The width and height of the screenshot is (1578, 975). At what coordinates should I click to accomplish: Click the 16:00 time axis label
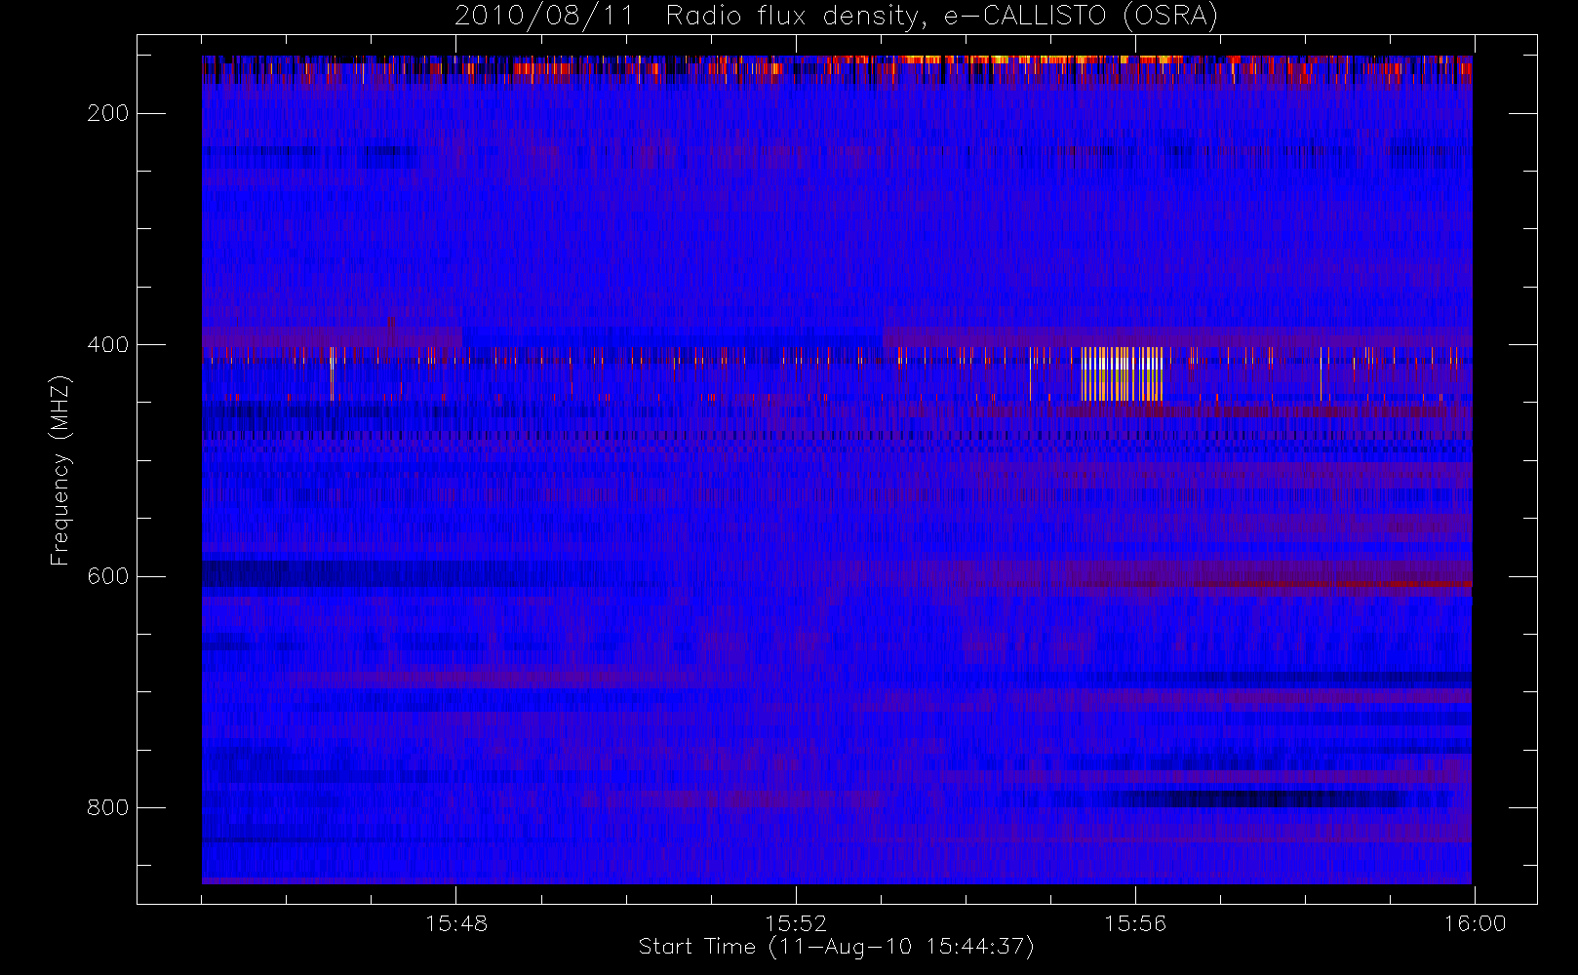1475,923
